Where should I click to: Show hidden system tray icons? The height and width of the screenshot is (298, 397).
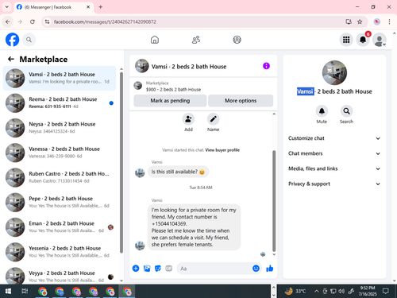coord(317,292)
